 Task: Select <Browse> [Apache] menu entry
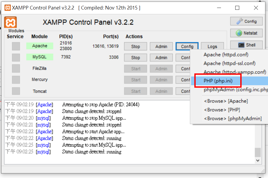coord(229,101)
